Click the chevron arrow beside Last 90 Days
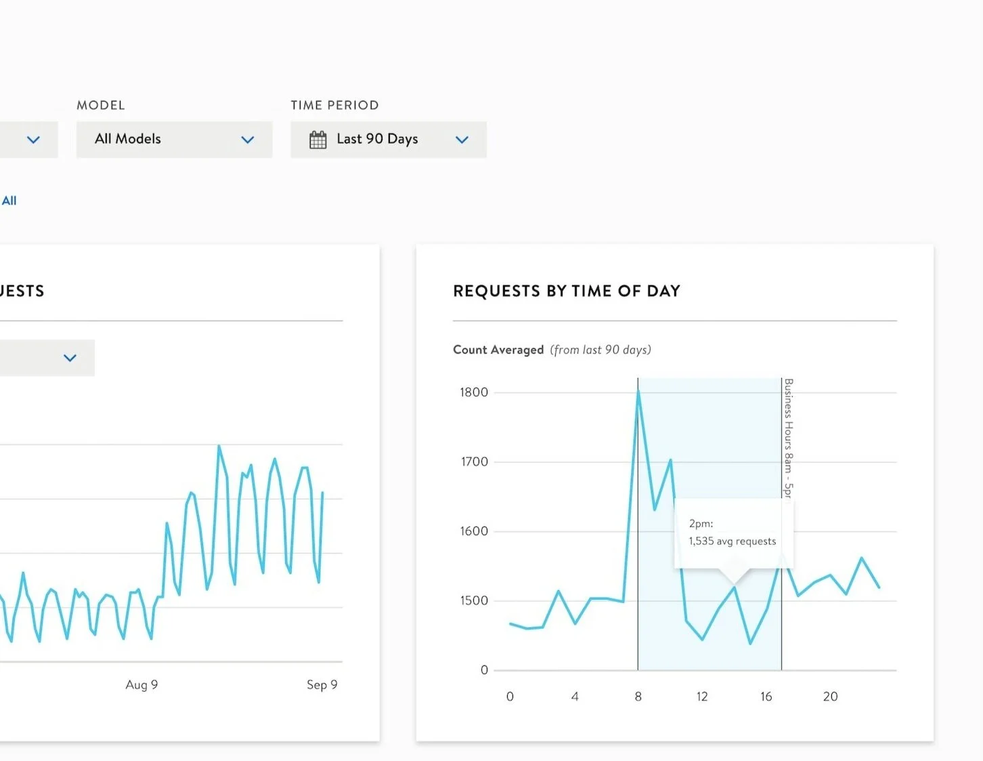 pyautogui.click(x=462, y=140)
